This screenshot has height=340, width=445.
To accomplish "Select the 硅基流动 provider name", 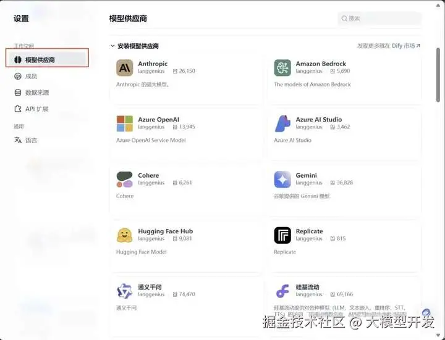I will (307, 287).
